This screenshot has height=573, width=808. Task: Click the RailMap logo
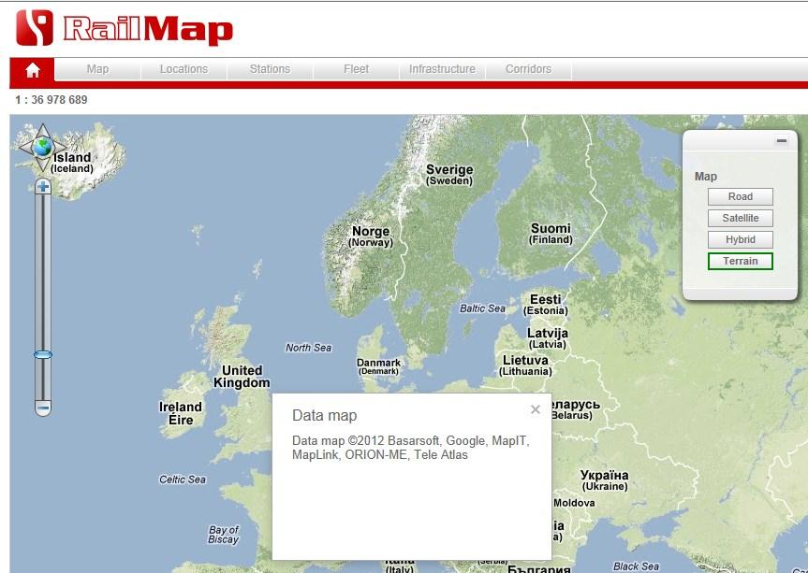125,28
